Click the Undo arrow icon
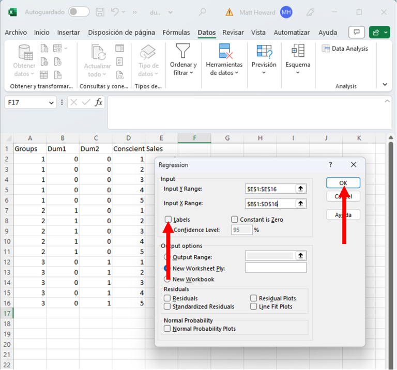 tap(116, 12)
